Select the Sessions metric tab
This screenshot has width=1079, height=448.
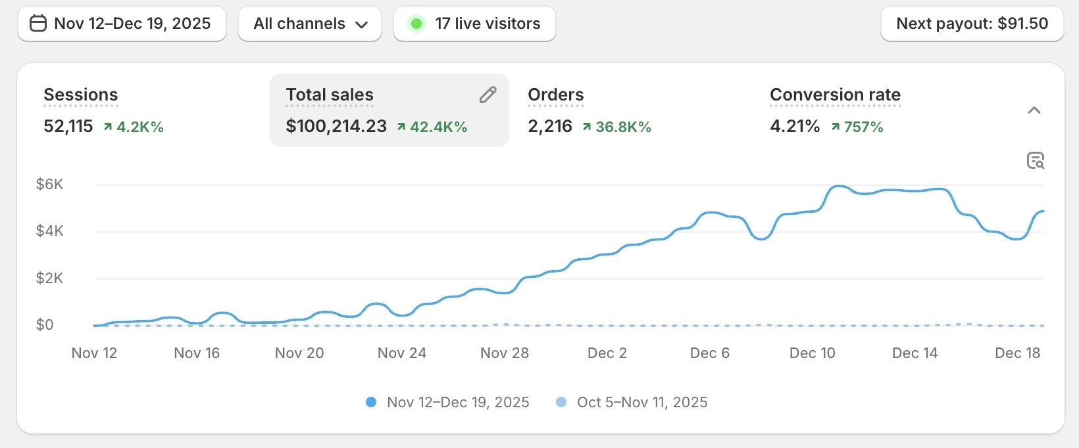point(81,95)
